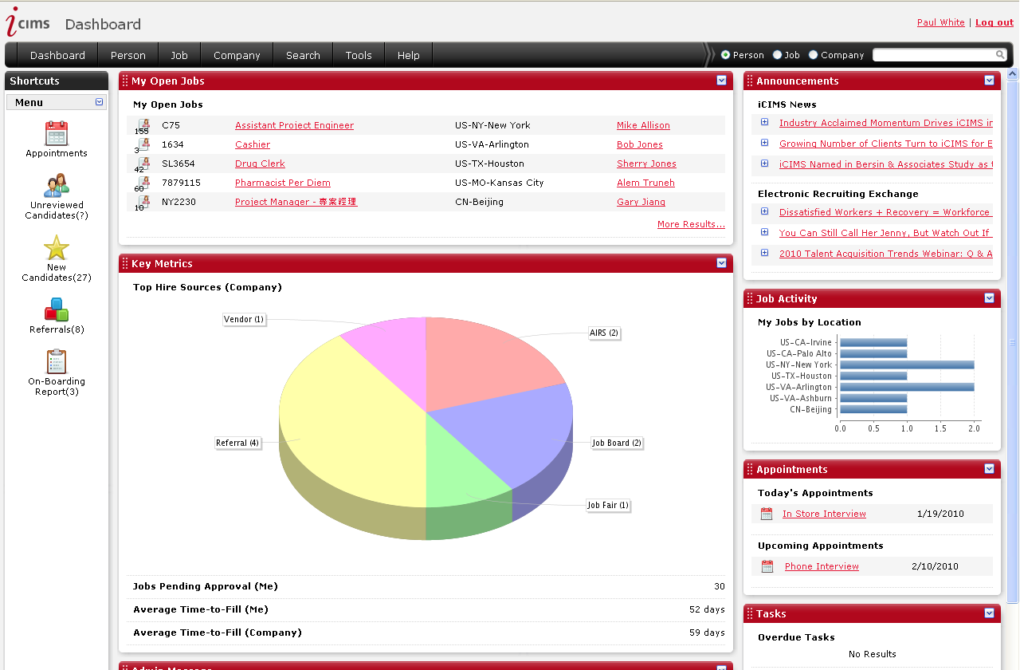Screen dimensions: 1020x670
Task: Click the Log out link
Action: click(x=994, y=22)
